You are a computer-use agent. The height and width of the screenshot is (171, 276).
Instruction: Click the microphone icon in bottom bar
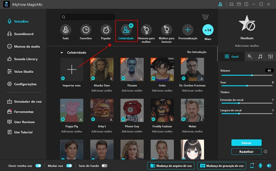point(260,166)
